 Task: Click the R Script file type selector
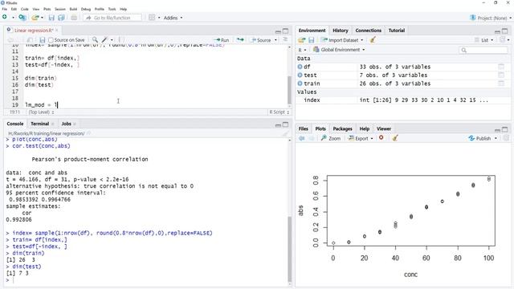click(x=279, y=112)
